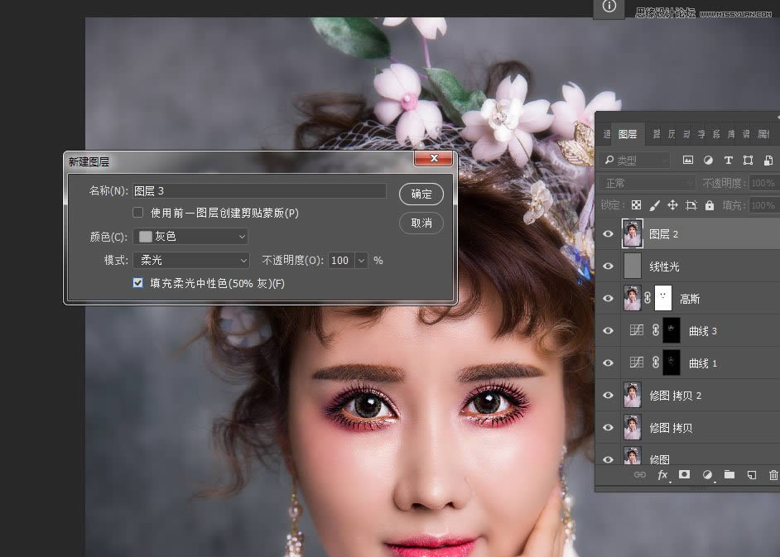
Task: Filter layers by type layer T icon
Action: click(x=729, y=160)
